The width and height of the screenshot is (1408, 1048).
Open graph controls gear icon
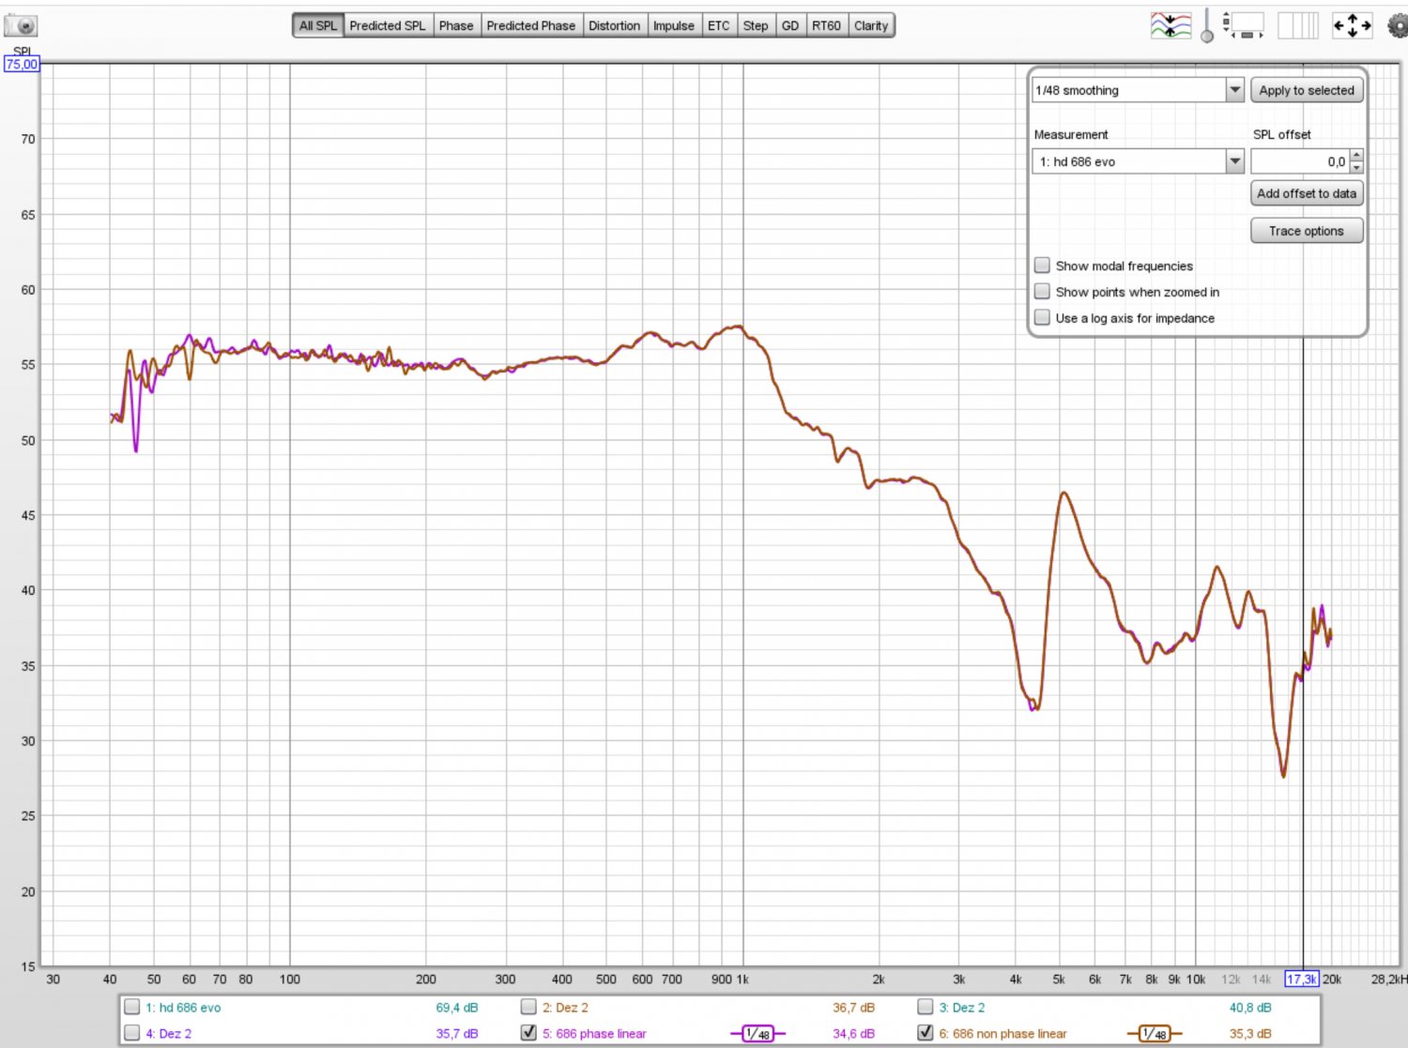tap(1398, 25)
